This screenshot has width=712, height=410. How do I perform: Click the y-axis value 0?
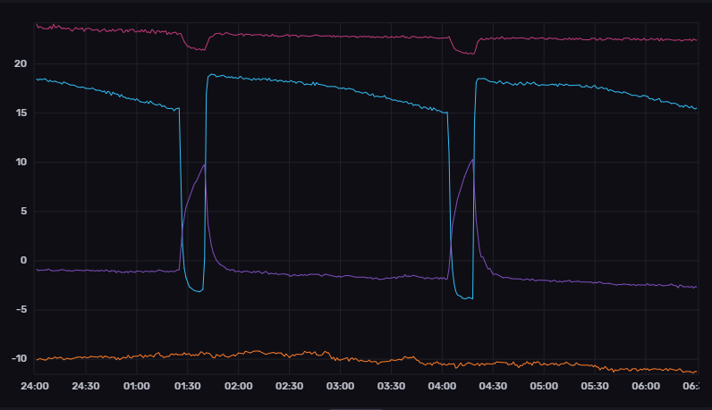23,261
